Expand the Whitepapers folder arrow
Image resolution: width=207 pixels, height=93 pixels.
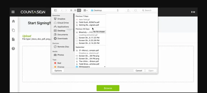coord(105,67)
